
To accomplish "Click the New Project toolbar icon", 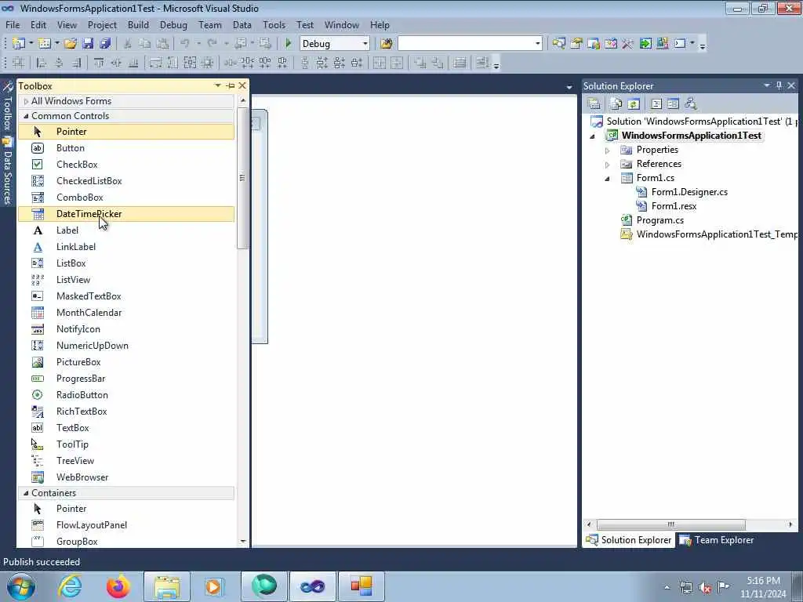I will pyautogui.click(x=19, y=44).
